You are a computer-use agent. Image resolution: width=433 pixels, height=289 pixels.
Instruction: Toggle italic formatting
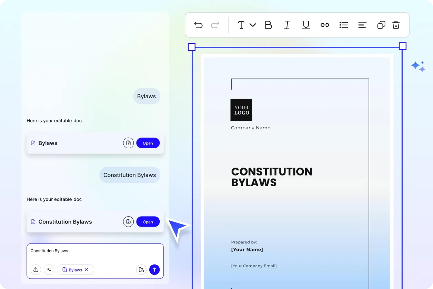[287, 25]
